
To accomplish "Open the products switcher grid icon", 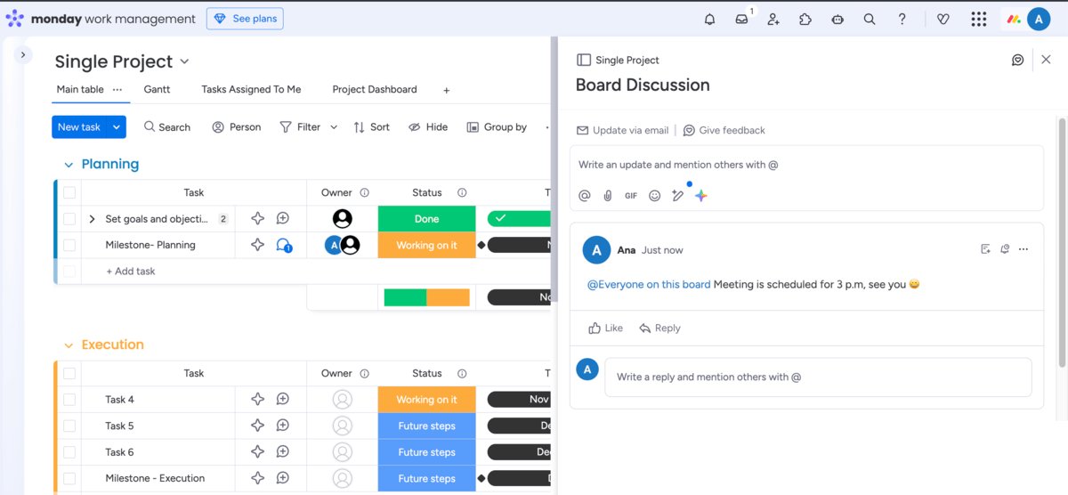I will click(979, 19).
